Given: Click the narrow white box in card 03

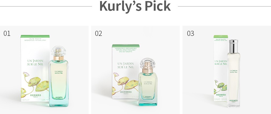Looking at the screenshot, I should pyautogui.click(x=221, y=68).
